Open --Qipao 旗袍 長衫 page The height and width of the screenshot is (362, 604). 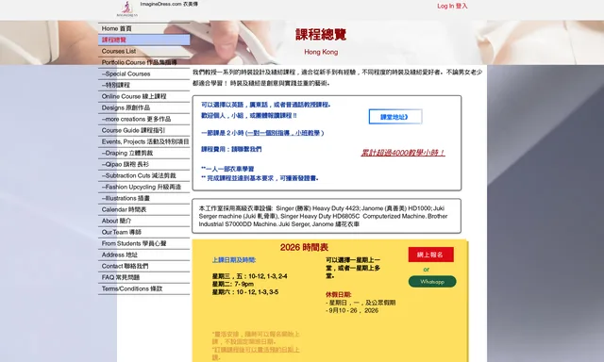[143, 164]
